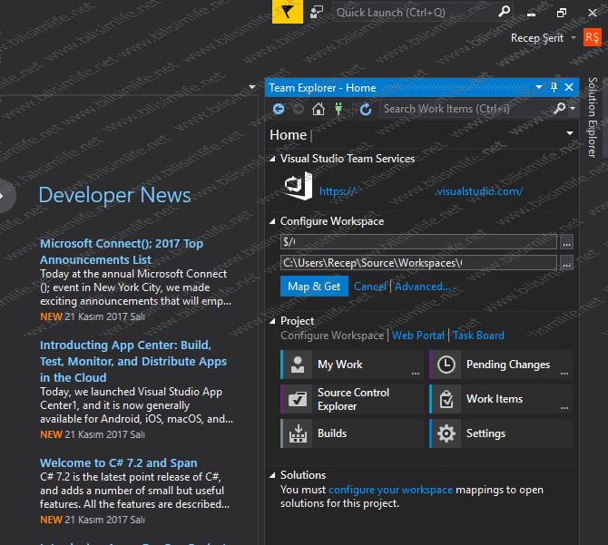This screenshot has height=545, width=608.
Task: Open the Settings tile
Action: click(x=501, y=433)
